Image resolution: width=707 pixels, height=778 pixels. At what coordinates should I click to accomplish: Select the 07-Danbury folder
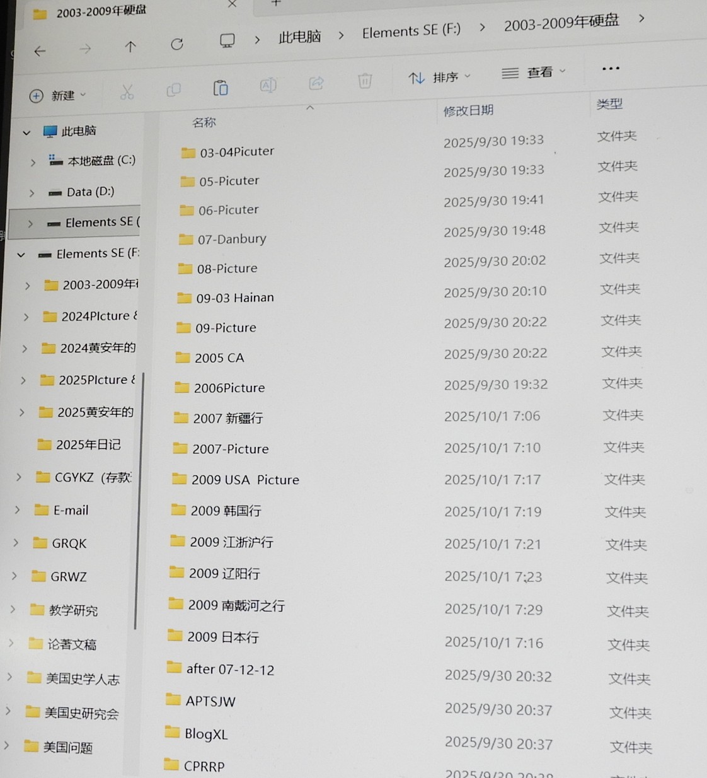coord(231,240)
